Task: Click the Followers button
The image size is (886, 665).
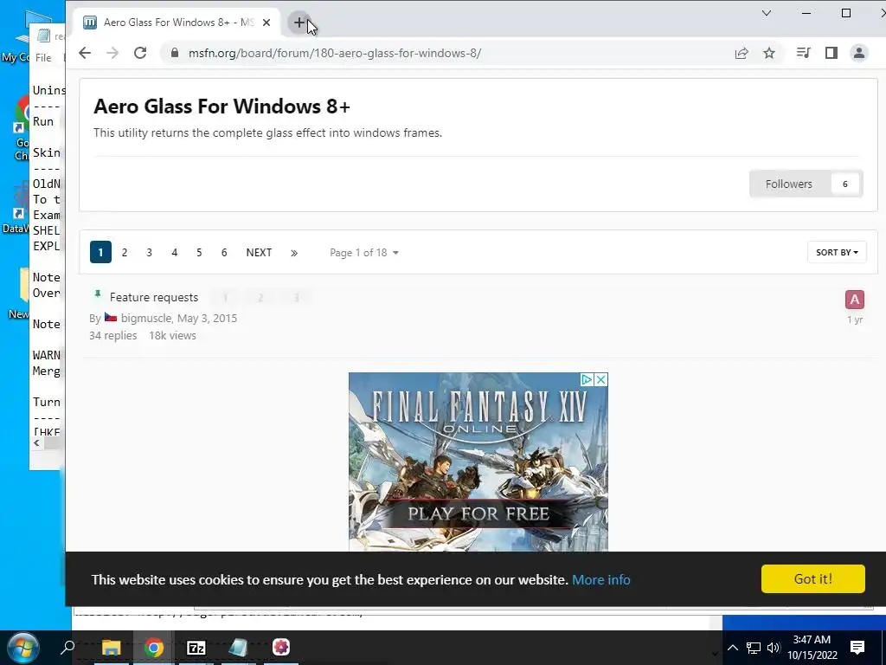Action: [x=806, y=184]
